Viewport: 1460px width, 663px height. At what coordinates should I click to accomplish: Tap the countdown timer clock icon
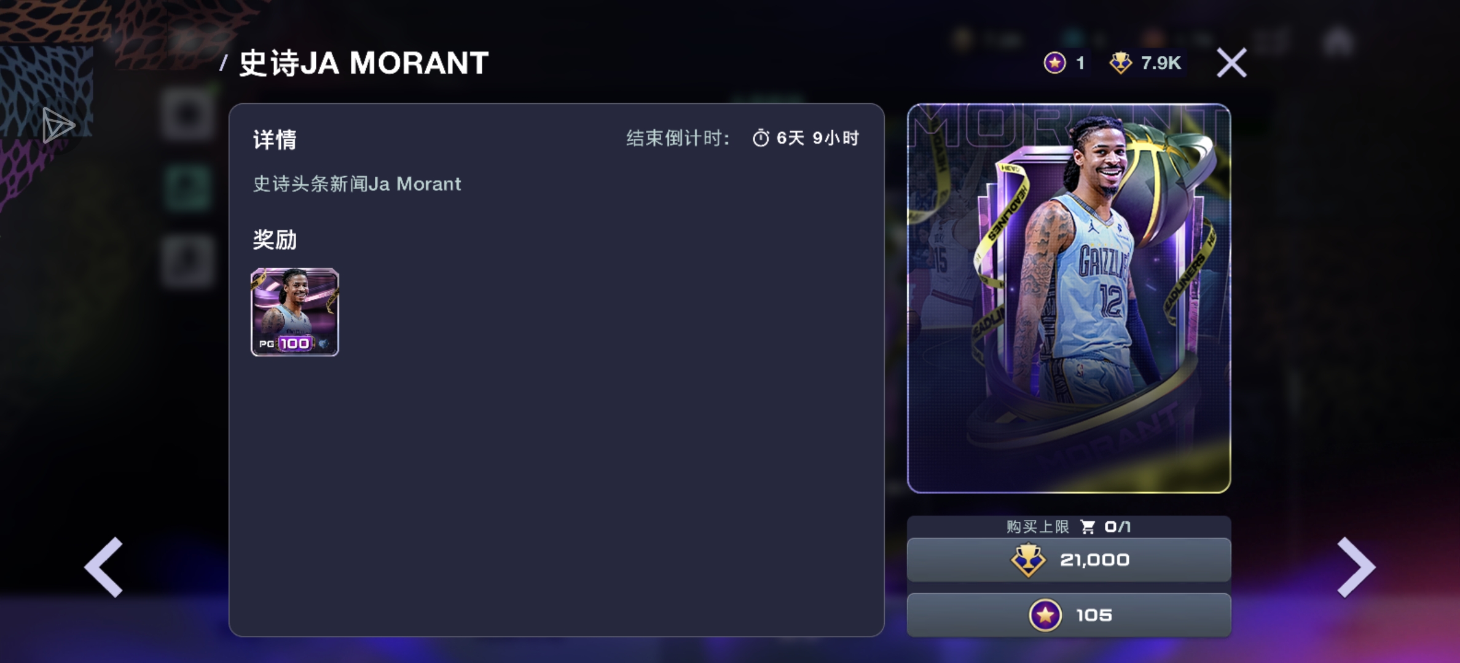(761, 138)
